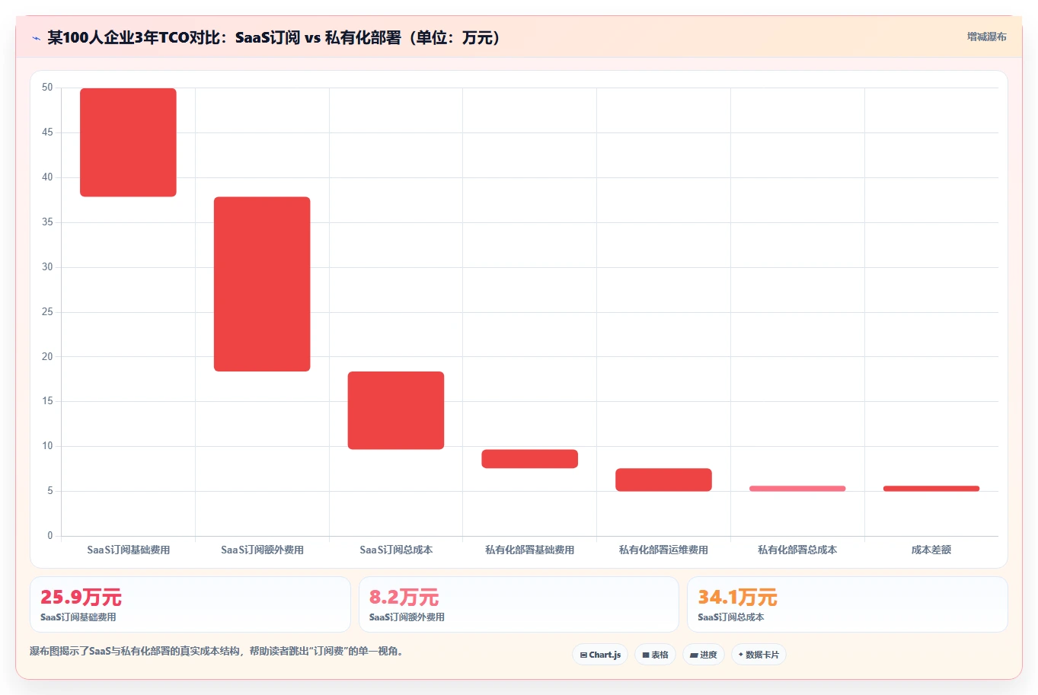
Task: Click the x-axis label 私有化部署基础费用
Action: (530, 550)
